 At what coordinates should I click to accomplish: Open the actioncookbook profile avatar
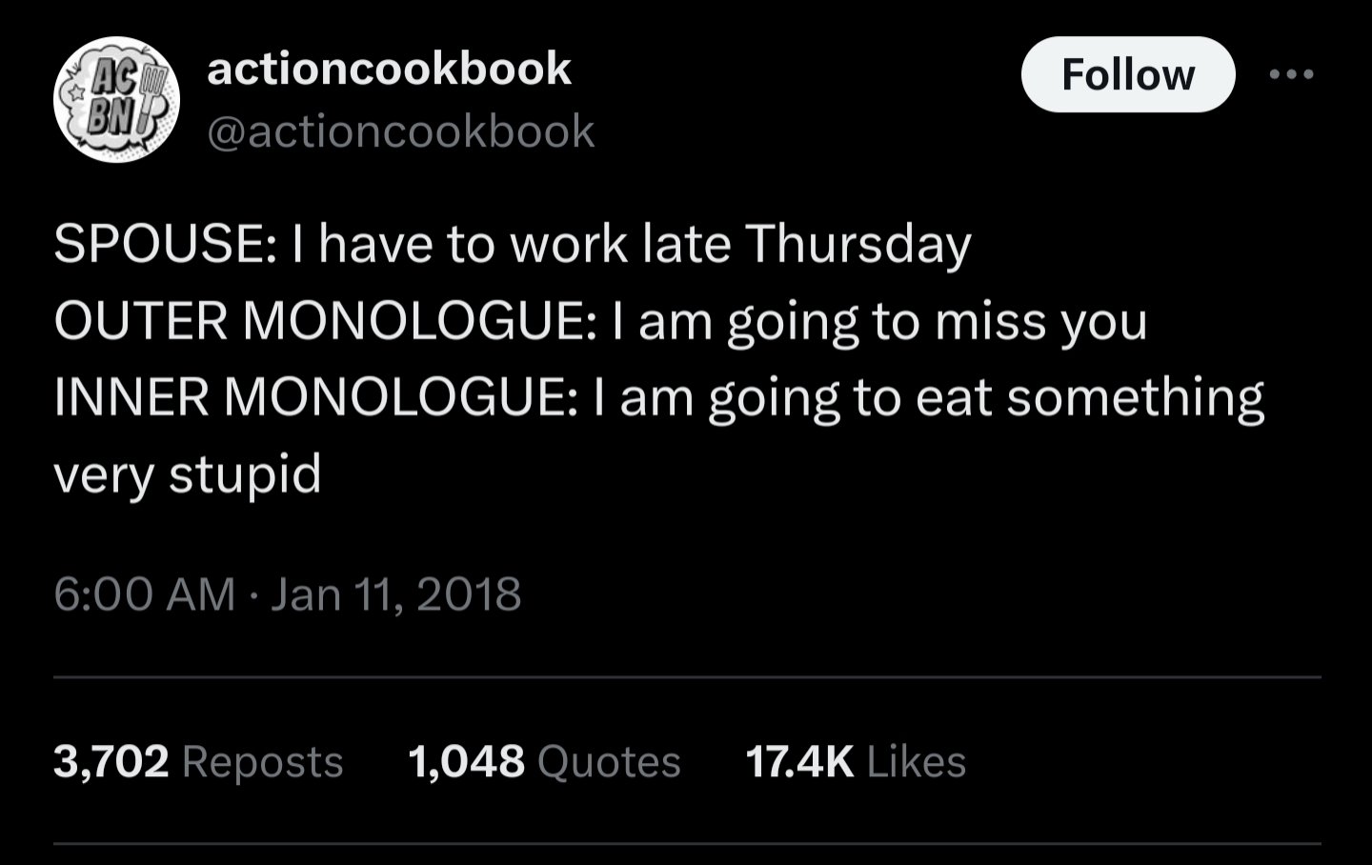[x=116, y=99]
